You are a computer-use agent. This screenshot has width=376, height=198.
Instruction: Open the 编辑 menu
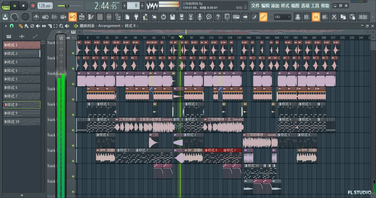pyautogui.click(x=265, y=6)
